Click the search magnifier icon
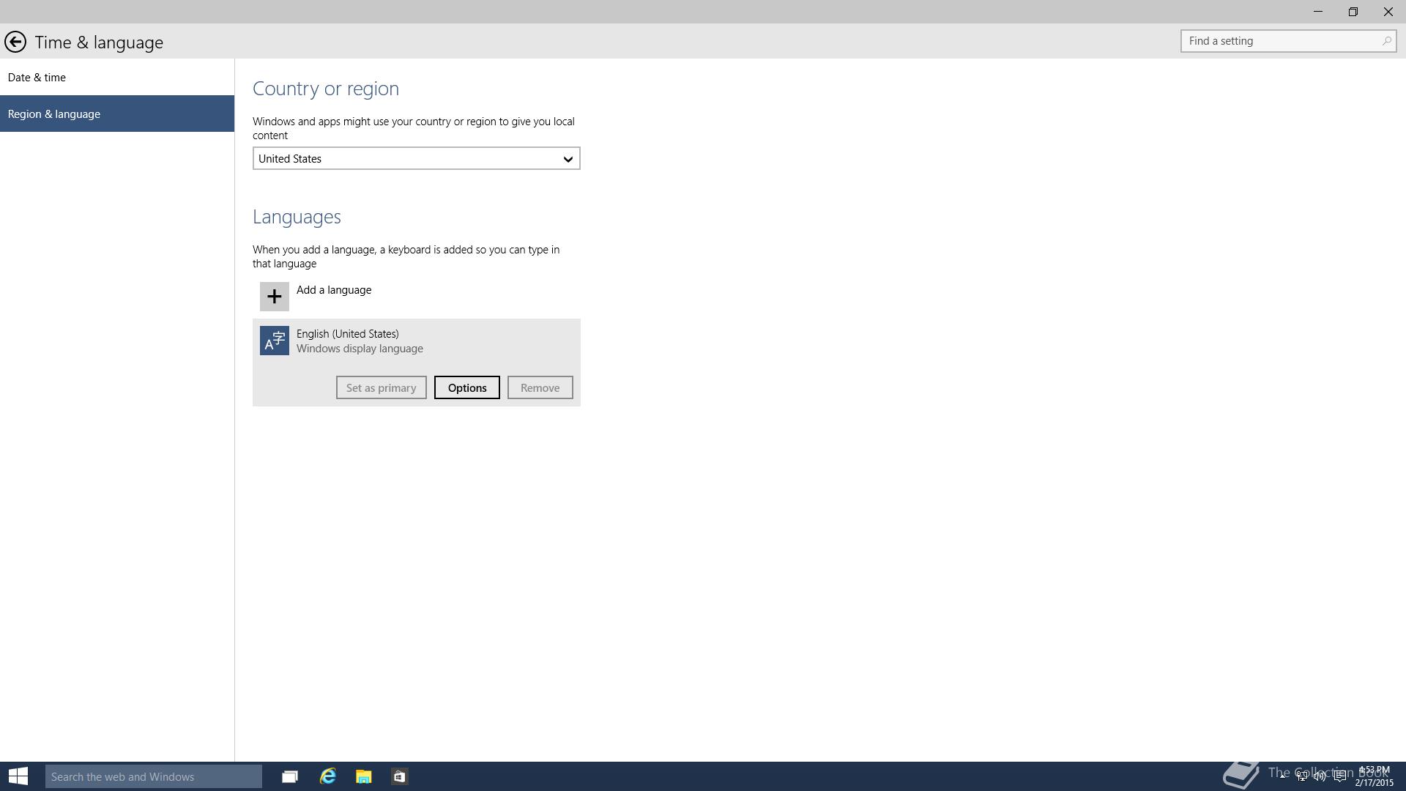Viewport: 1406px width, 791px height. [1386, 41]
